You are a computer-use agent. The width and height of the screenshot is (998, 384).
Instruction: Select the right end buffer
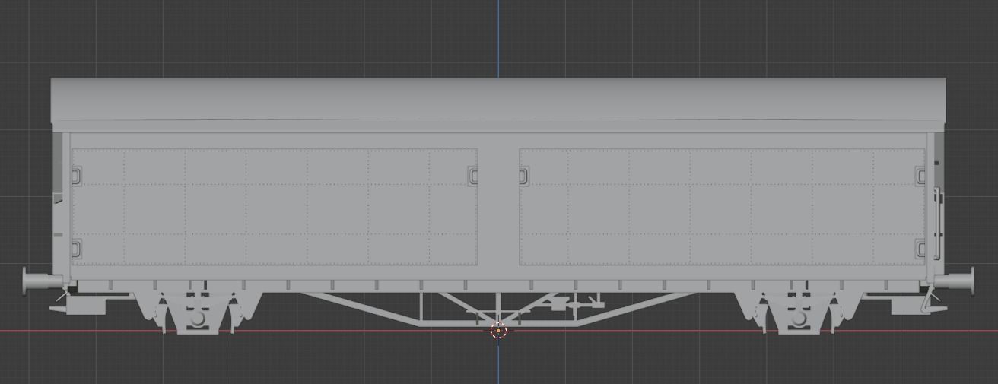(x=955, y=280)
